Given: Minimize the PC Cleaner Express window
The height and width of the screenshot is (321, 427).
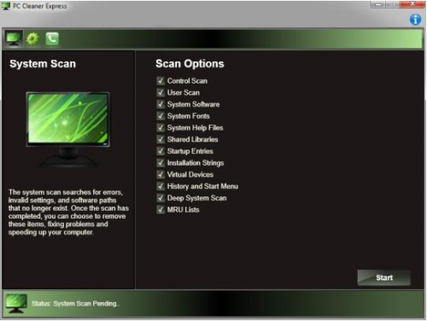Looking at the screenshot, I should 377,4.
